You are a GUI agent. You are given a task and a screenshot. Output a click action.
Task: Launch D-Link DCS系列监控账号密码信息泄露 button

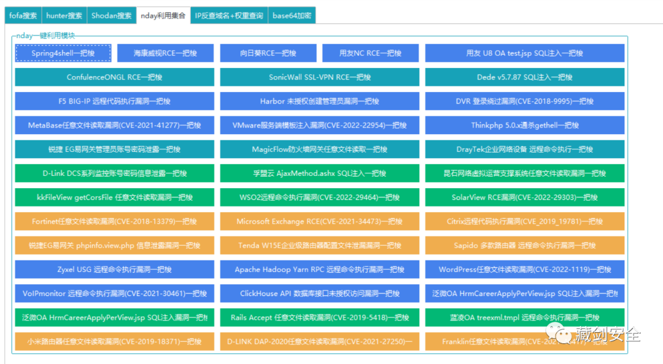pos(115,173)
